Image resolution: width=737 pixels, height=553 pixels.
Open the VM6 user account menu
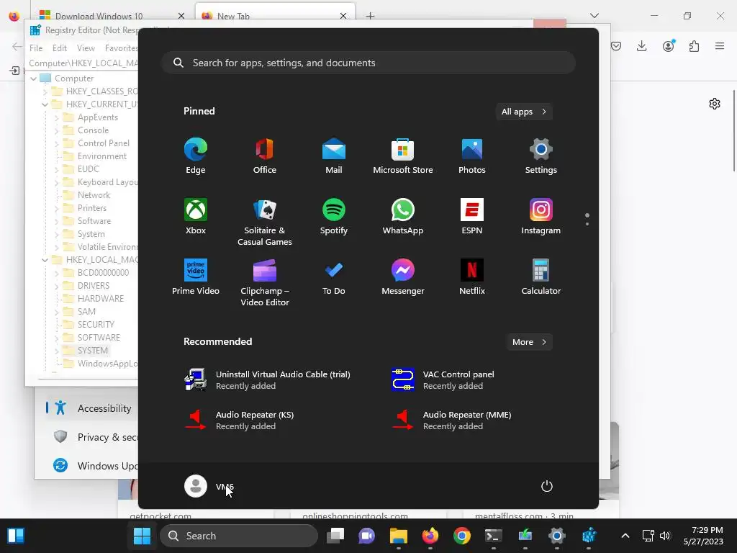pos(209,486)
